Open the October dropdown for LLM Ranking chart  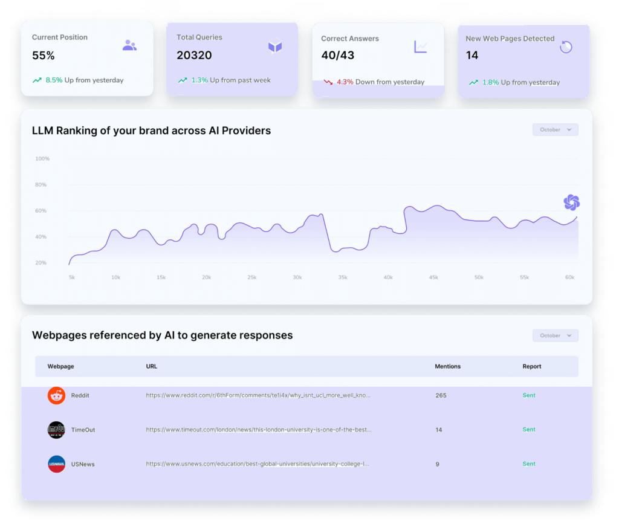pos(555,130)
